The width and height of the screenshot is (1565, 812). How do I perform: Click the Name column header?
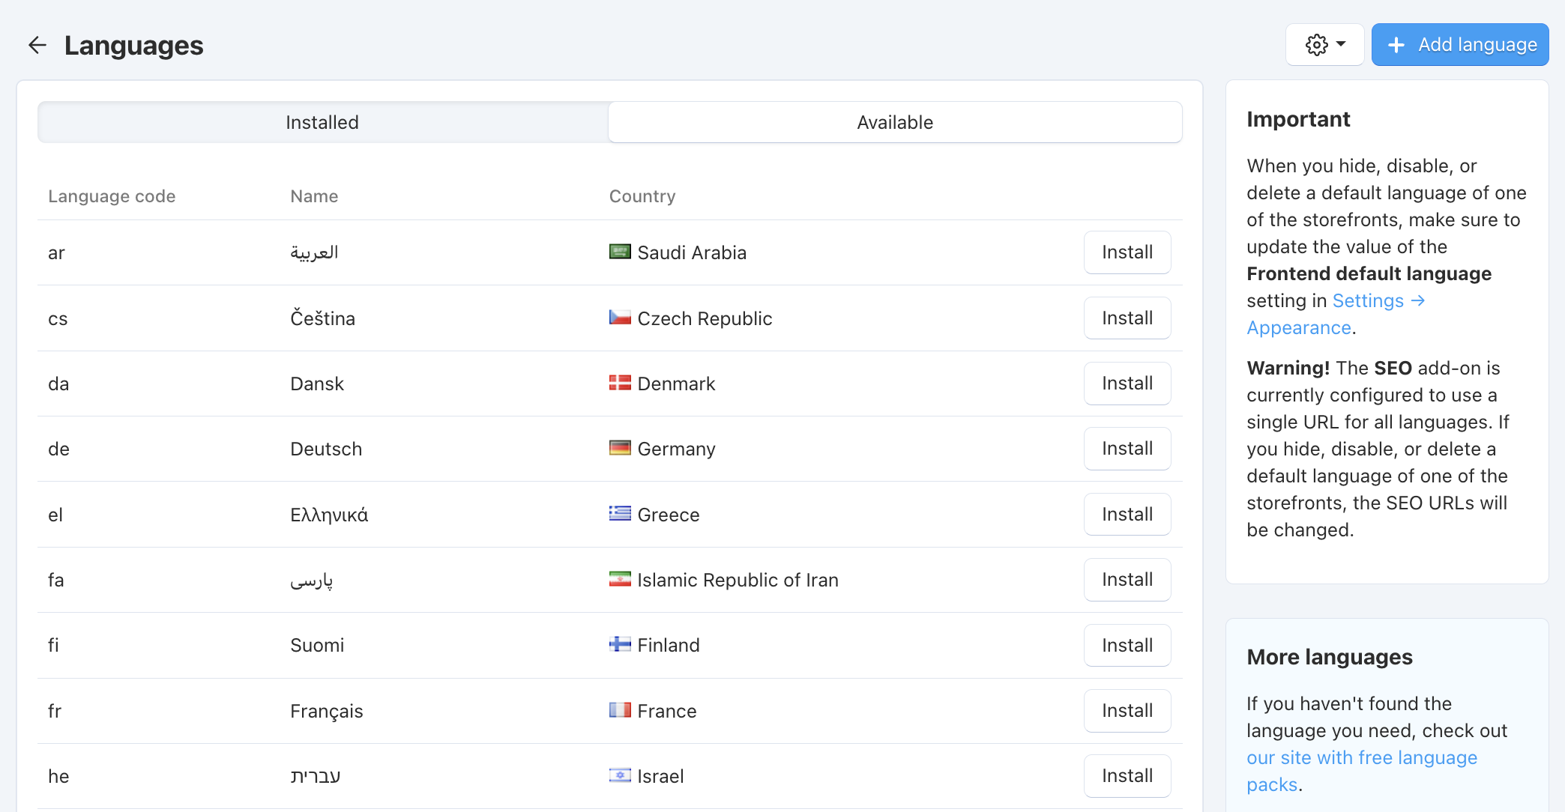point(314,196)
